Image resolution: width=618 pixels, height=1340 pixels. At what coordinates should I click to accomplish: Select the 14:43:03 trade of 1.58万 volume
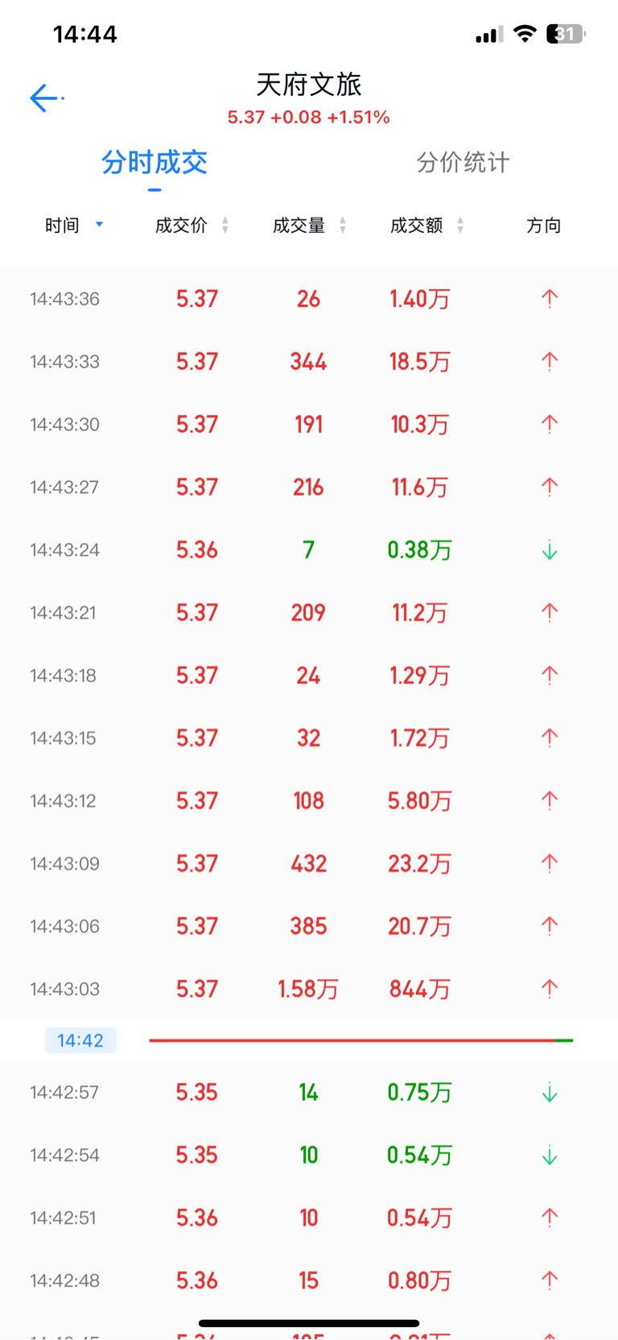tap(309, 989)
